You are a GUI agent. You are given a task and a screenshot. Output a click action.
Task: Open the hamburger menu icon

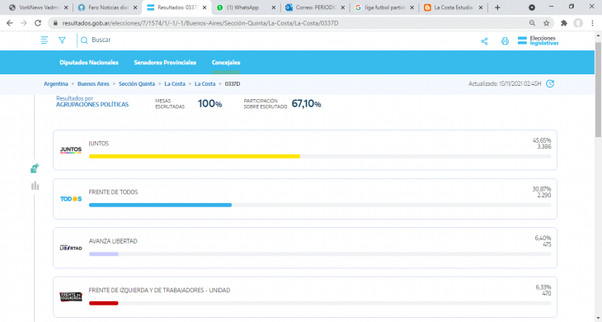coord(45,40)
